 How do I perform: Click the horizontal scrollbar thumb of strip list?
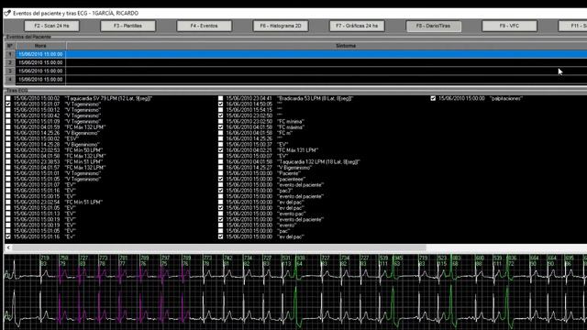coord(219,247)
